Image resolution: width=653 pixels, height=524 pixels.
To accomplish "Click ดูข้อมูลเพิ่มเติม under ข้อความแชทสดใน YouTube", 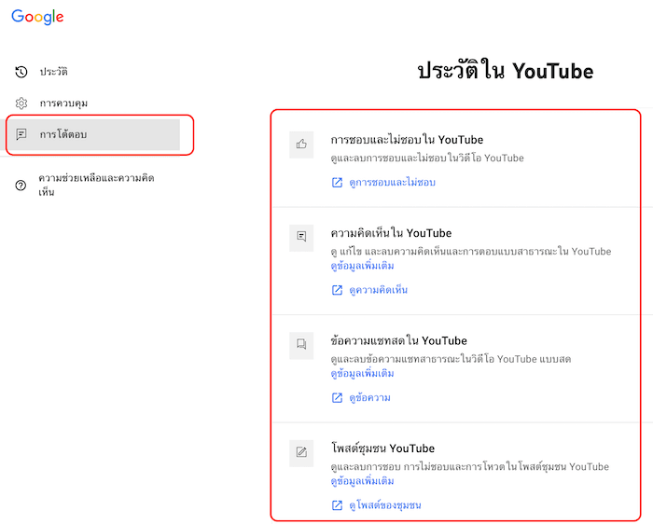I will 362,373.
